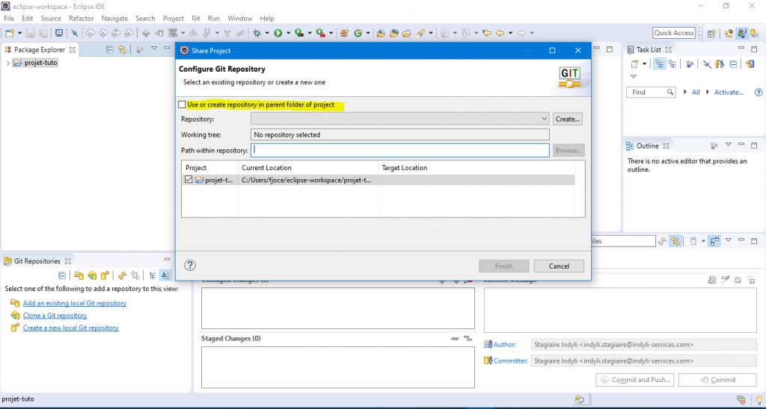Image resolution: width=766 pixels, height=409 pixels.
Task: Click Add an existing local Git repository
Action: click(75, 303)
